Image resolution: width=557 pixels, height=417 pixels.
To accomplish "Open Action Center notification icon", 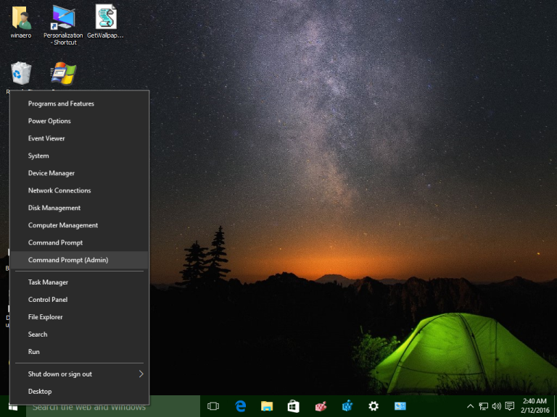I will click(510, 406).
